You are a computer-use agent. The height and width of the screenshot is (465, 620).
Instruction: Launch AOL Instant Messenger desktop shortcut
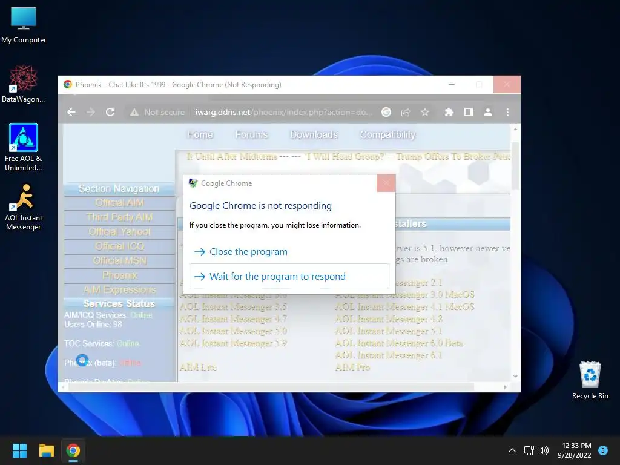pos(24,207)
